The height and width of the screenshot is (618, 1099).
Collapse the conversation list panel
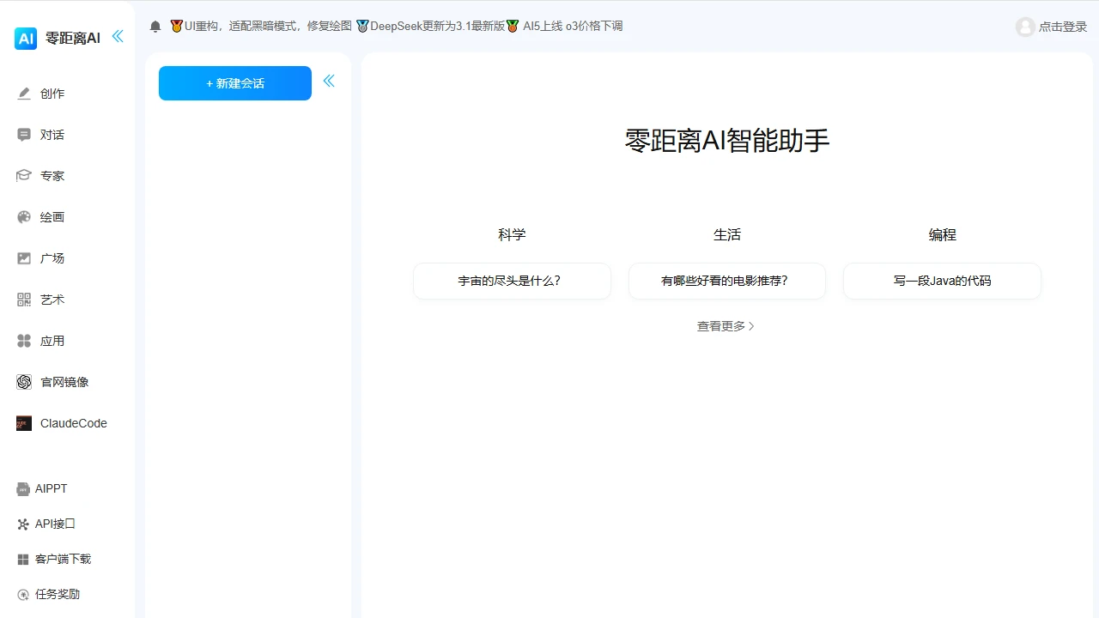coord(329,79)
